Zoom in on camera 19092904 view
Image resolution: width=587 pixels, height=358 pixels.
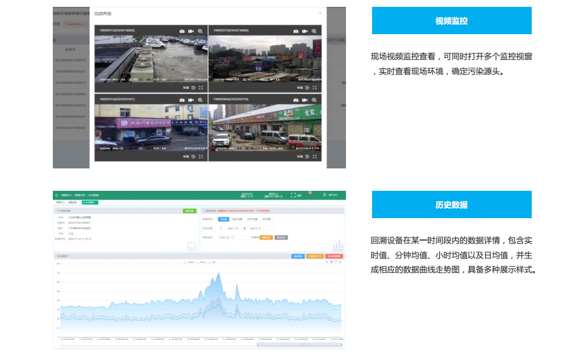click(x=314, y=100)
